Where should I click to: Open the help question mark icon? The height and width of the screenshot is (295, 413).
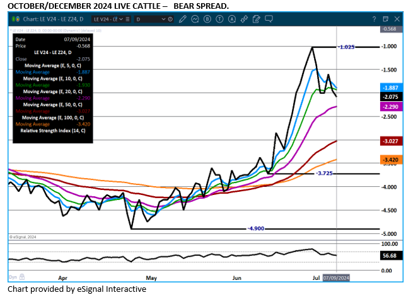click(x=374, y=19)
